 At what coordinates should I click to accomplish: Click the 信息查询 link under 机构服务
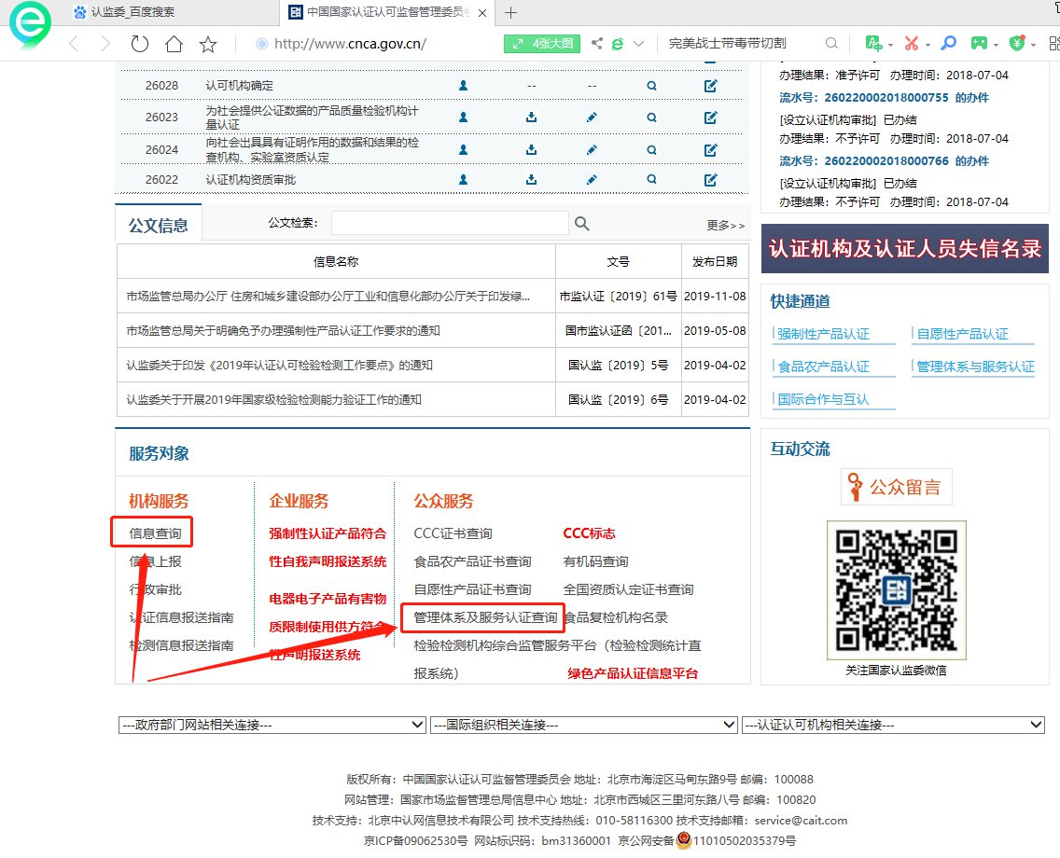(x=155, y=533)
